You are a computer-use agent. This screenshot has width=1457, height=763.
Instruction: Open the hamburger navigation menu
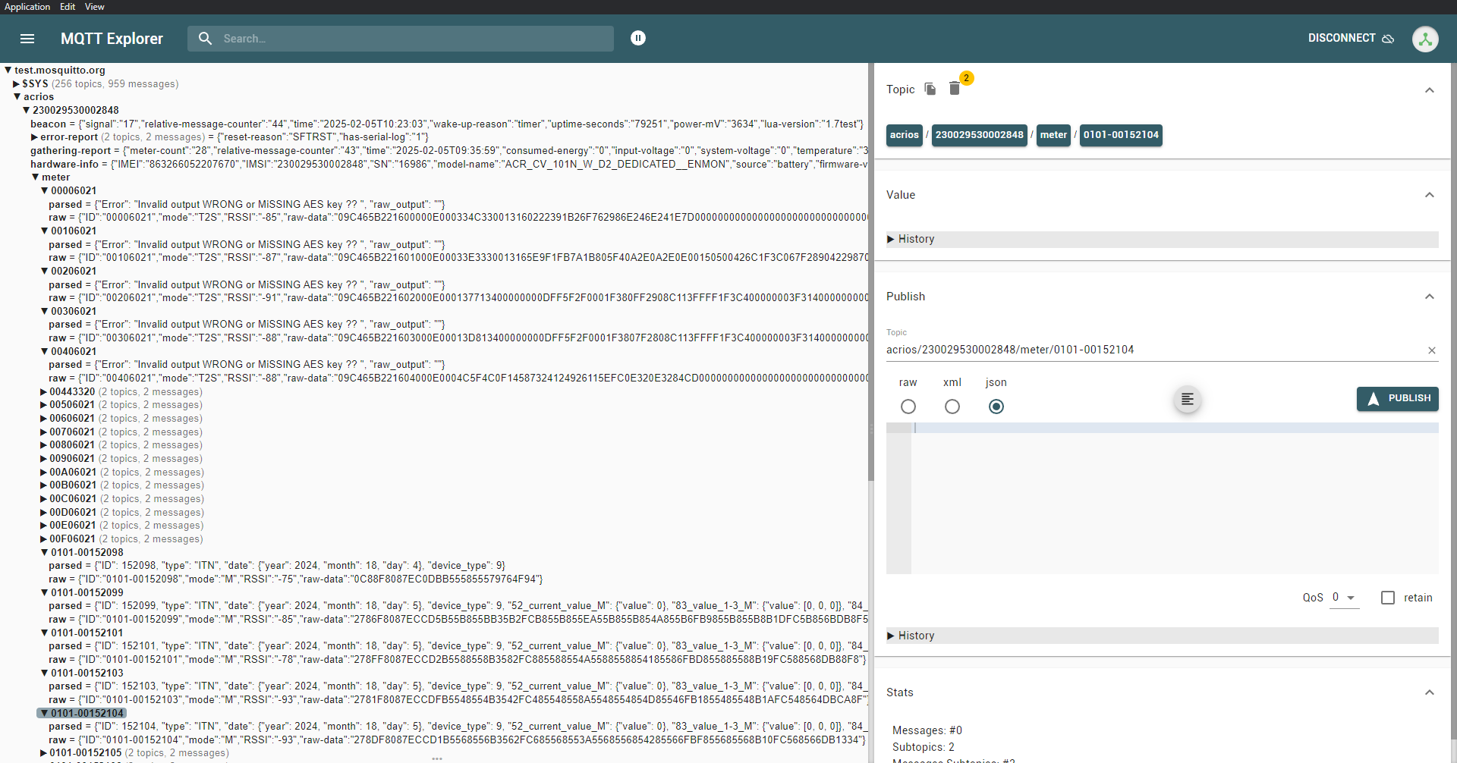tap(27, 39)
